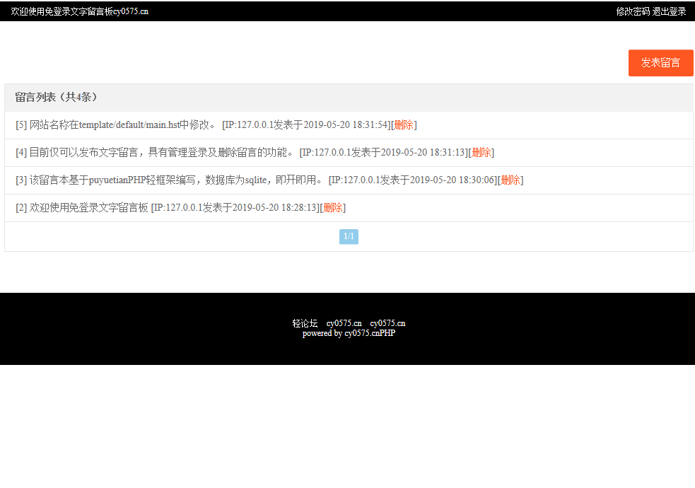Select message [3] row text
This screenshot has width=695, height=488.
[x=141, y=180]
